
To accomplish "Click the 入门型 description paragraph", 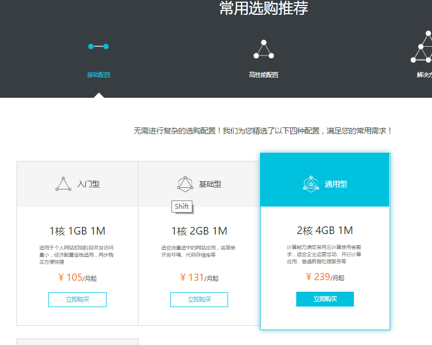I will (x=76, y=255).
